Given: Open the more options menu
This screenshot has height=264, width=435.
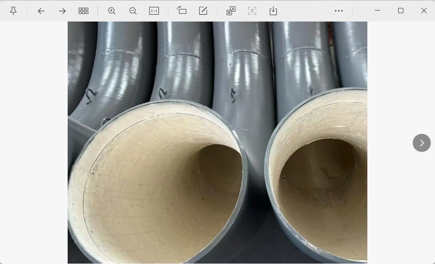Looking at the screenshot, I should click(x=339, y=11).
